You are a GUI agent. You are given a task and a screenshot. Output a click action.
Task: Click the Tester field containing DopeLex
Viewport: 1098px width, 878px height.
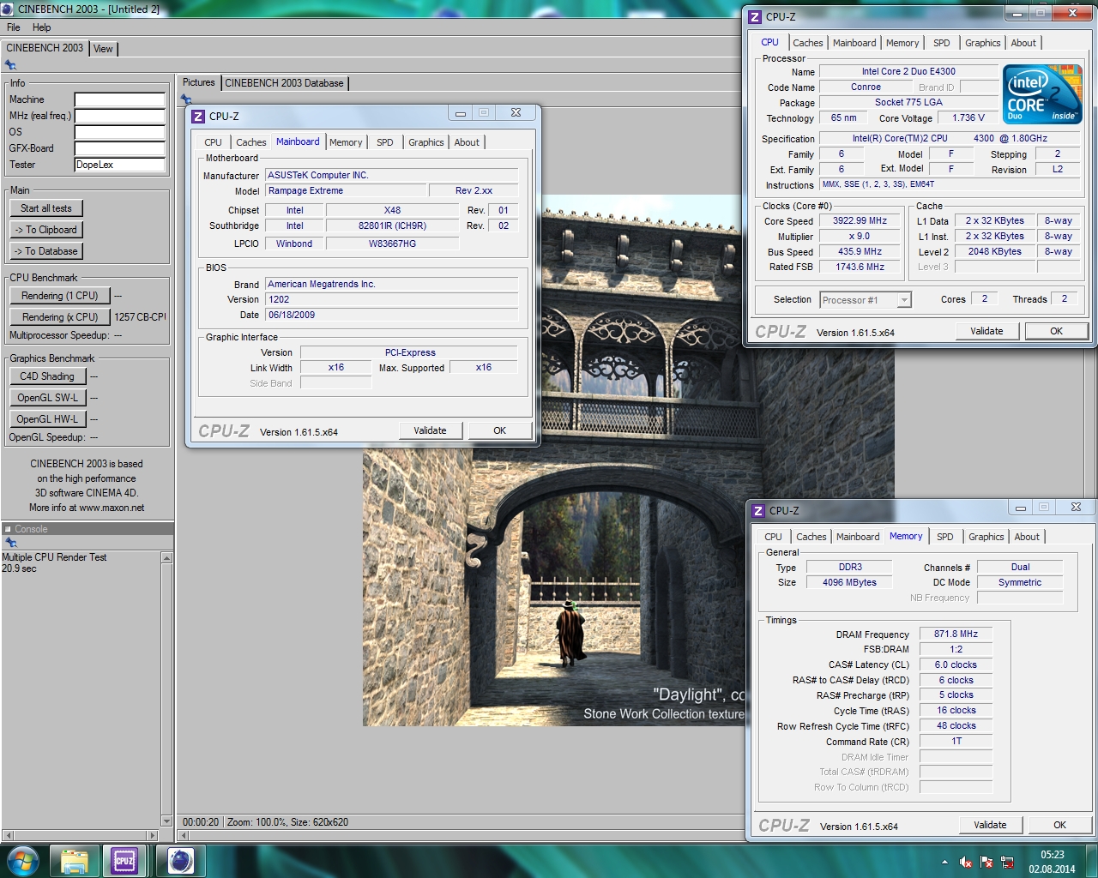pos(119,165)
